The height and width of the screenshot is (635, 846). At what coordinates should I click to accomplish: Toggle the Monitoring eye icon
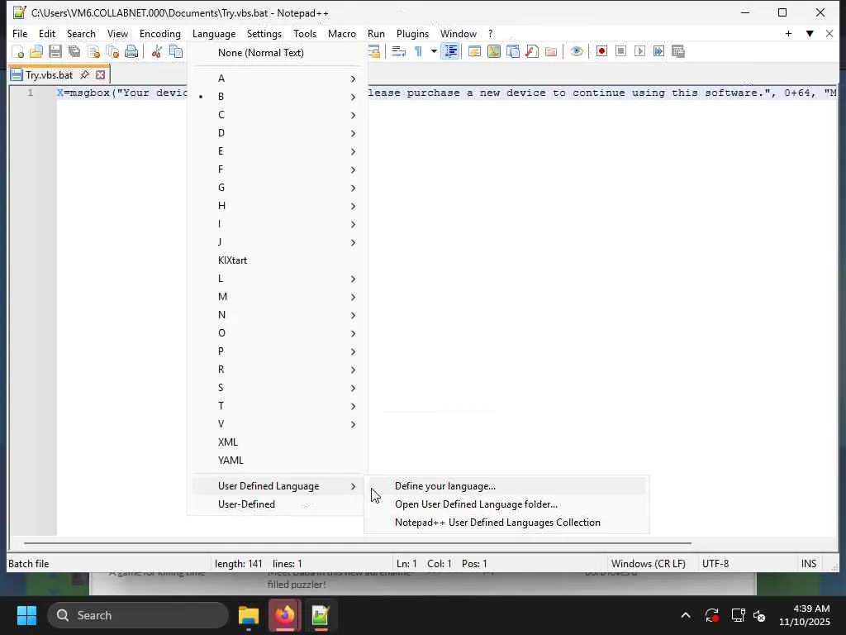click(x=576, y=51)
